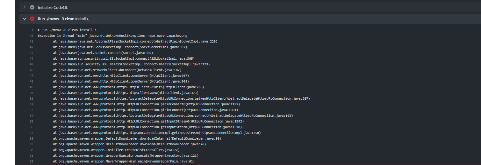
Task: Click line number 41 in the log
Action: pyautogui.click(x=31, y=41)
